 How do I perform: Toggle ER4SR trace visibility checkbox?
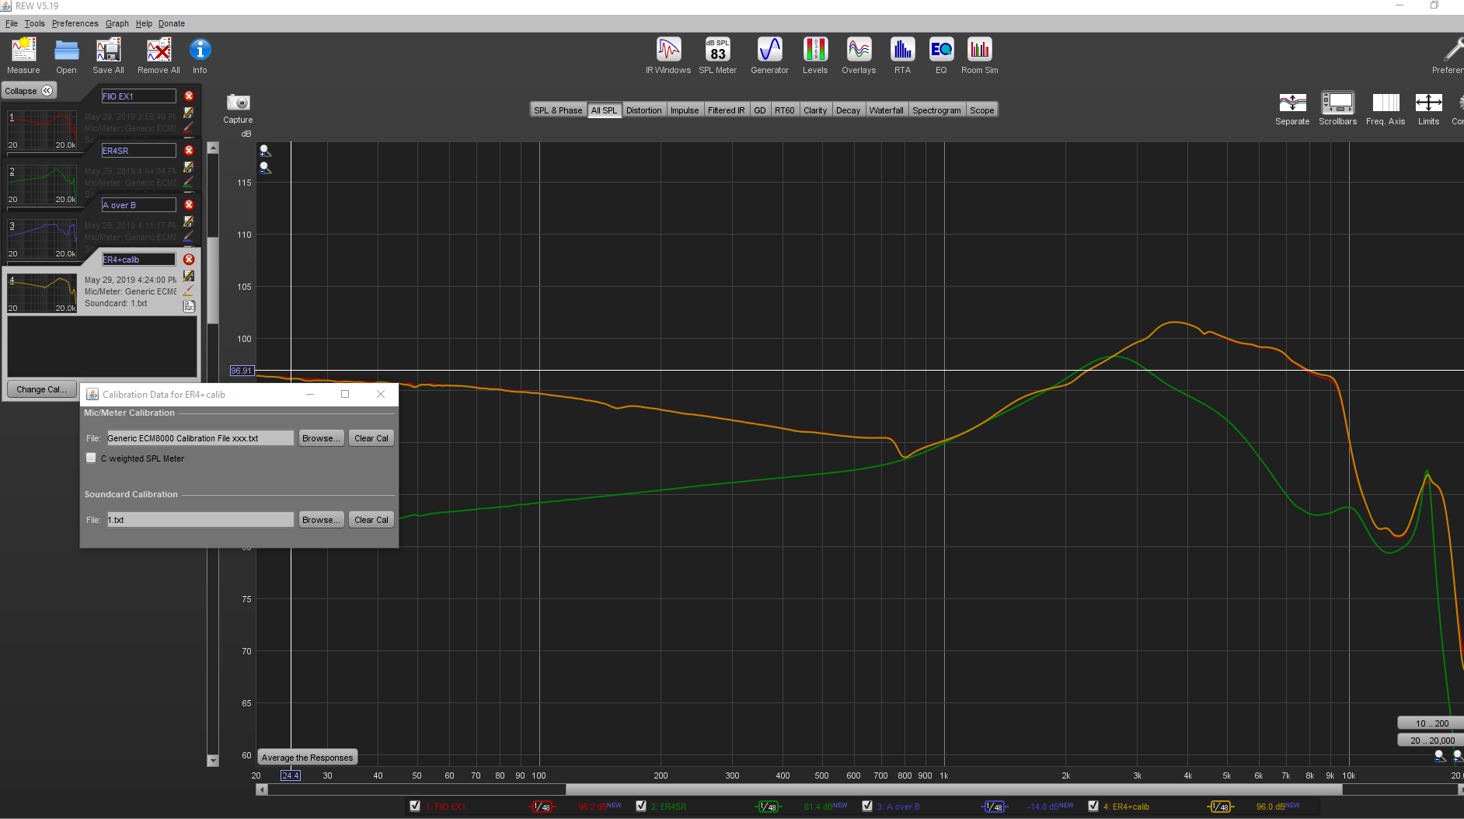(641, 806)
